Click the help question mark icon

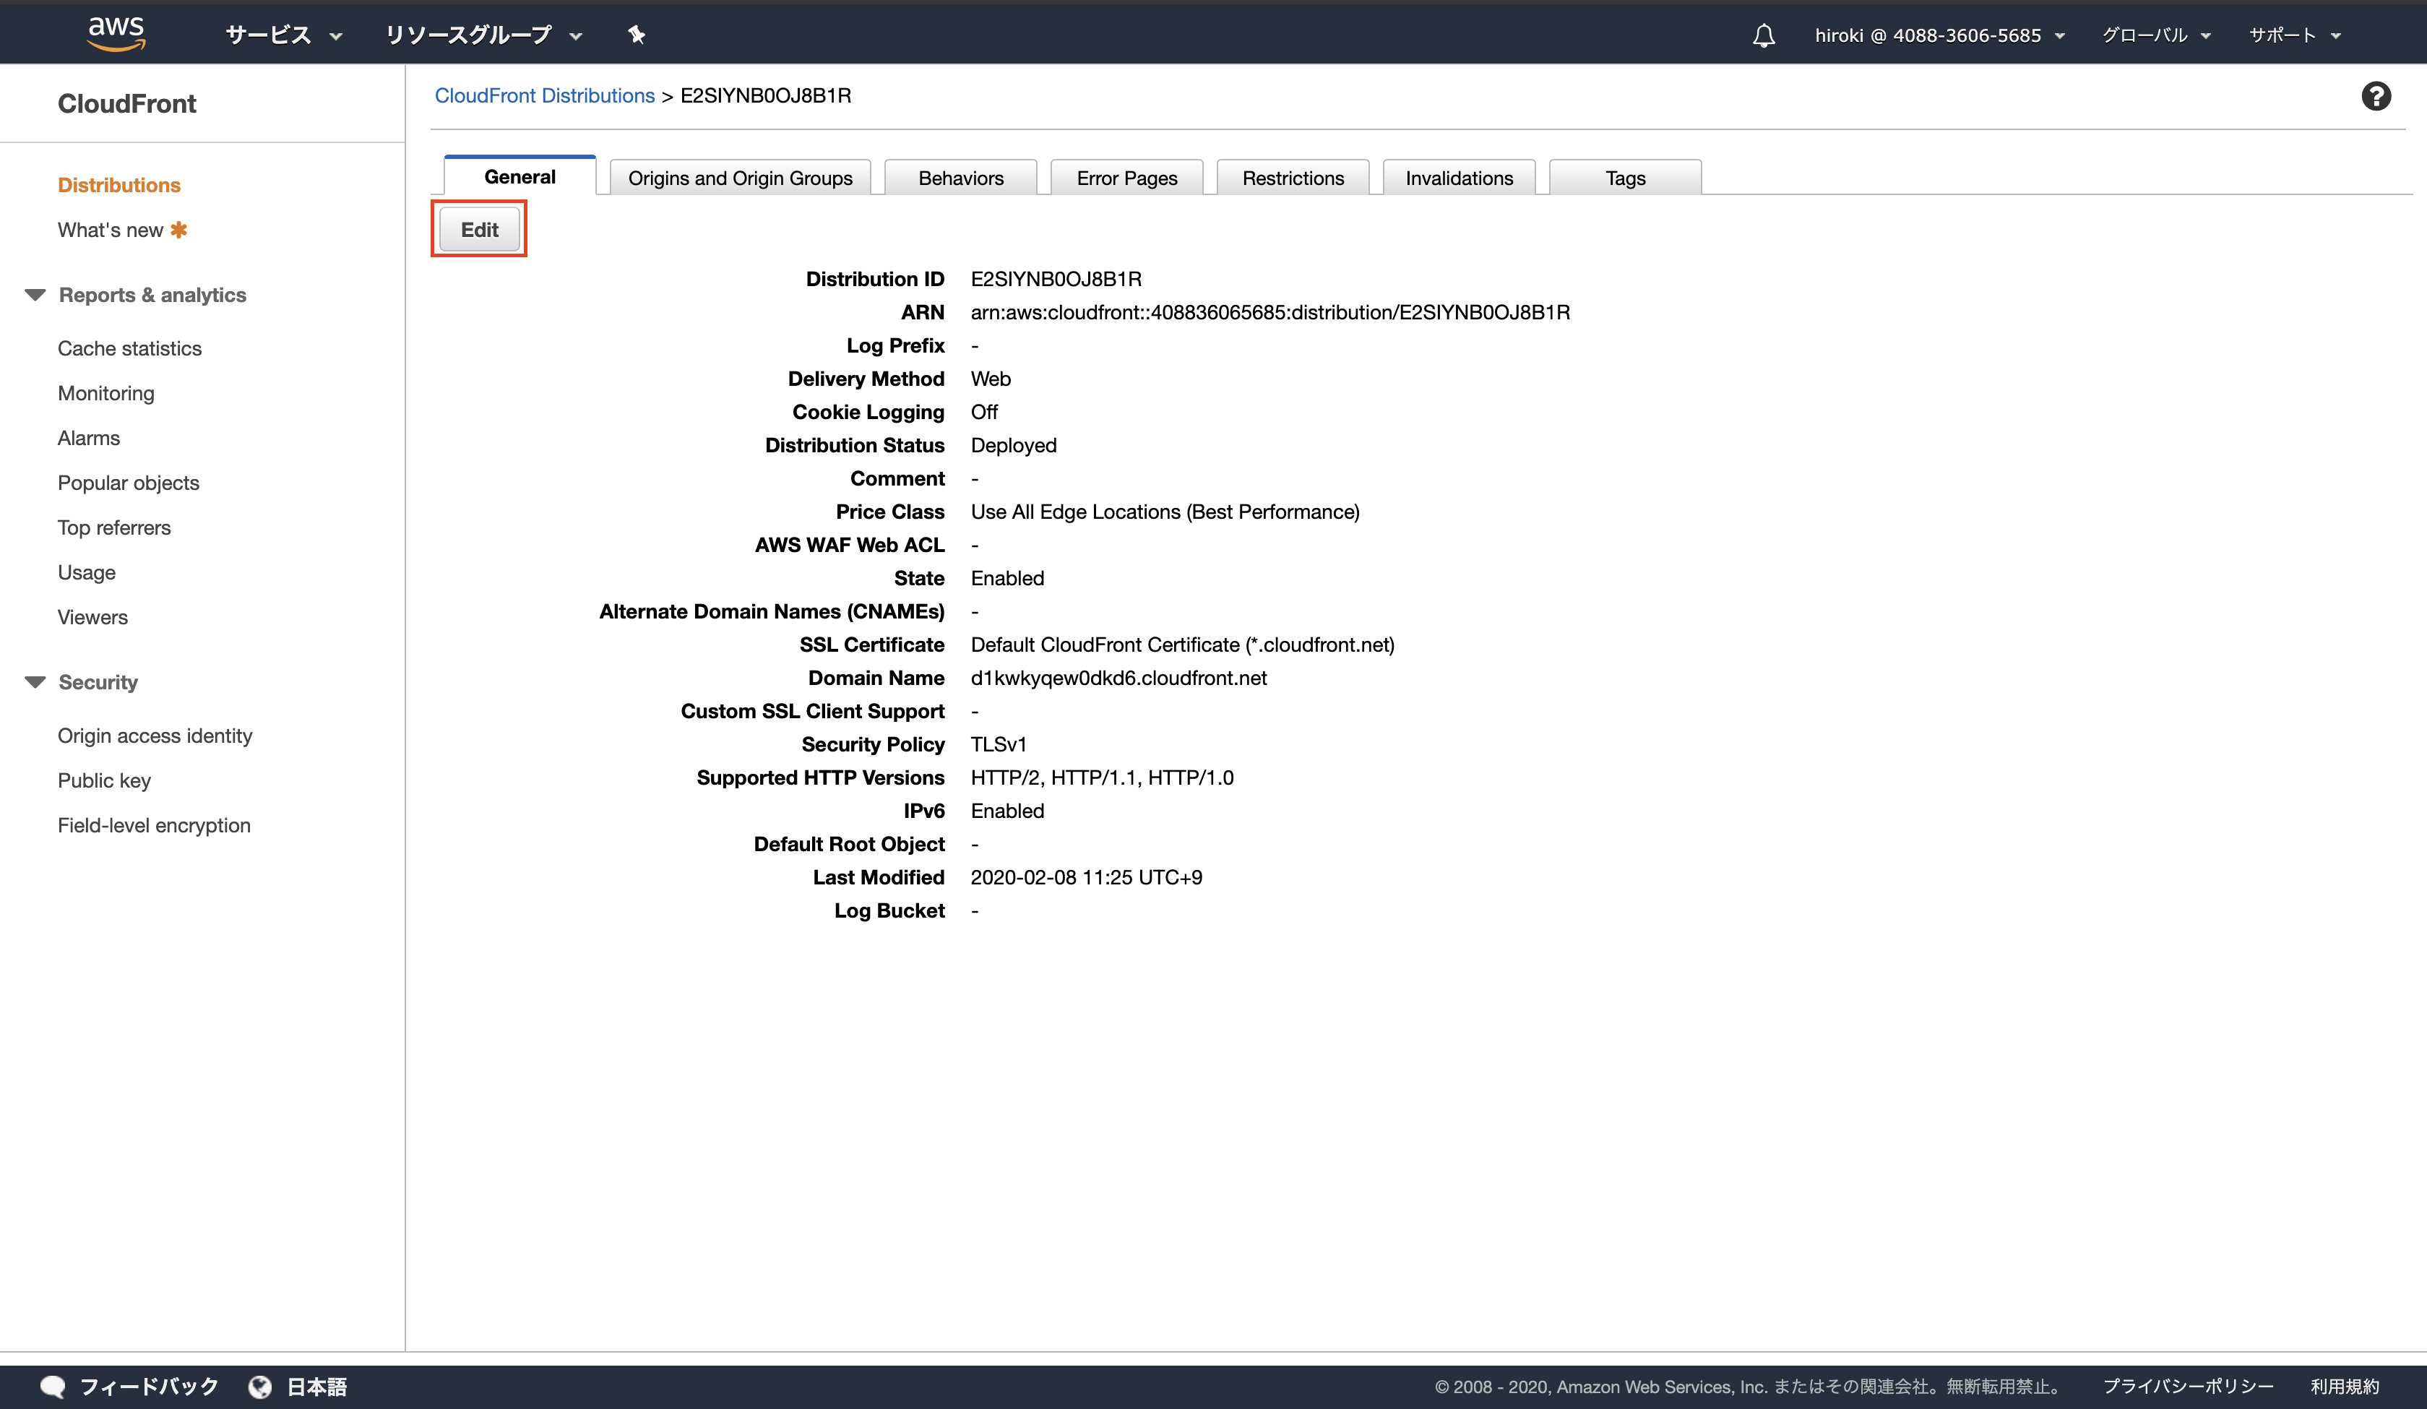[x=2375, y=96]
